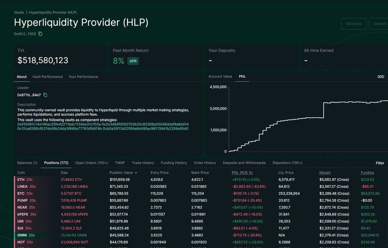
Task: Click the Liq. Price column header
Action: coord(286,173)
